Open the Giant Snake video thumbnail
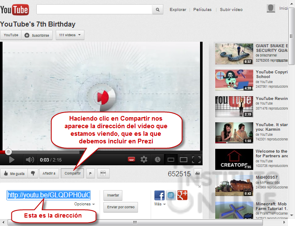 coord(234,54)
